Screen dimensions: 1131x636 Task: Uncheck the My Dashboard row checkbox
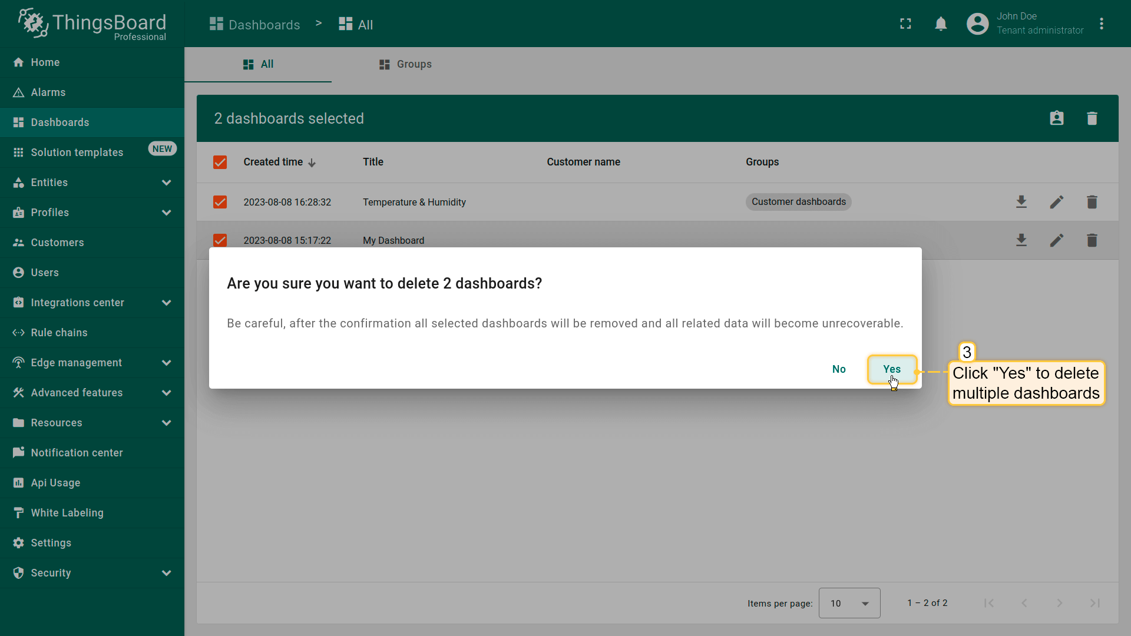(x=220, y=240)
